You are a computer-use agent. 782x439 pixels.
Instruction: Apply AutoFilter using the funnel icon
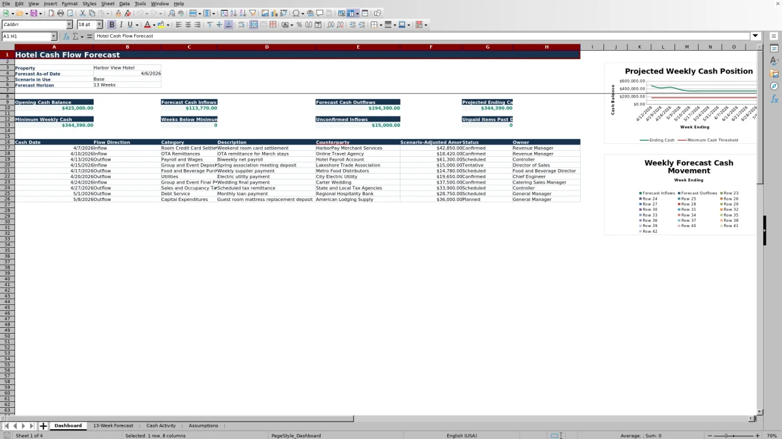click(x=252, y=13)
